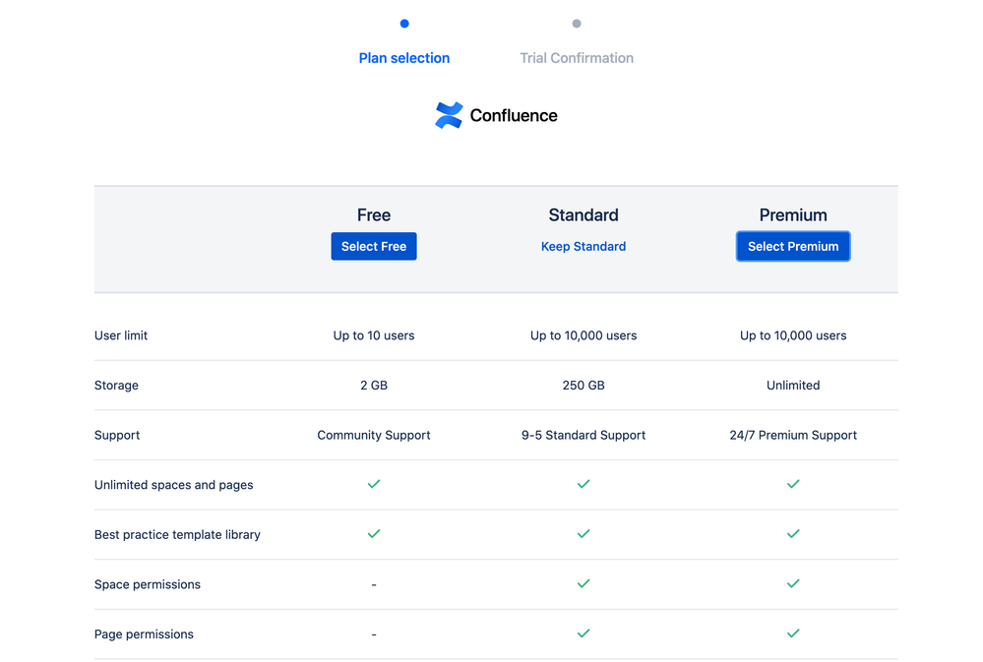Click Free checkmark for Best practice template library
The height and width of the screenshot is (662, 983).
(x=374, y=533)
